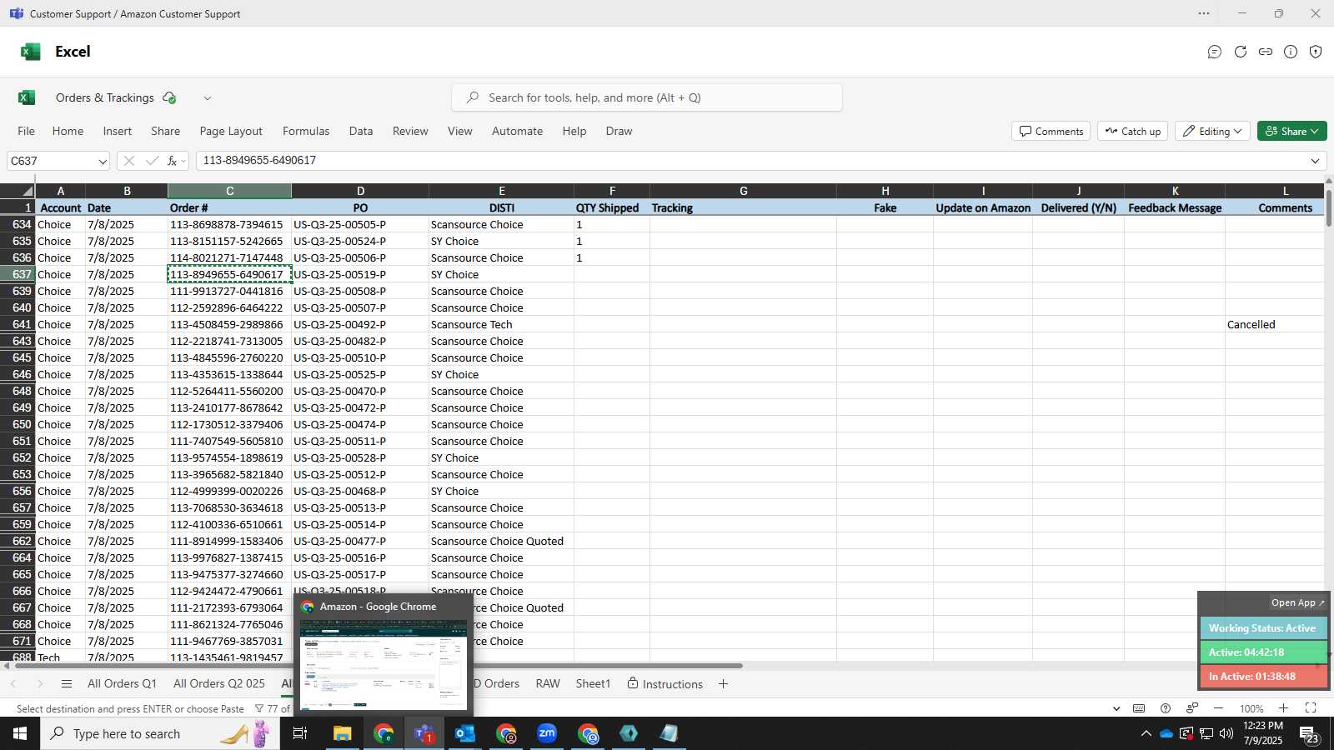Open the Teams more options ellipsis
Screen dimensions: 1334x750
[1204, 13]
